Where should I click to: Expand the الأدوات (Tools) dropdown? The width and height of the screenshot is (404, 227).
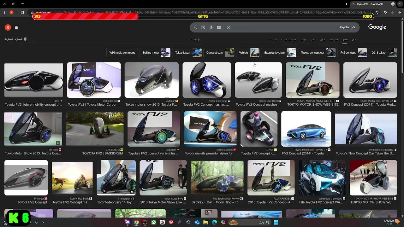(195, 40)
